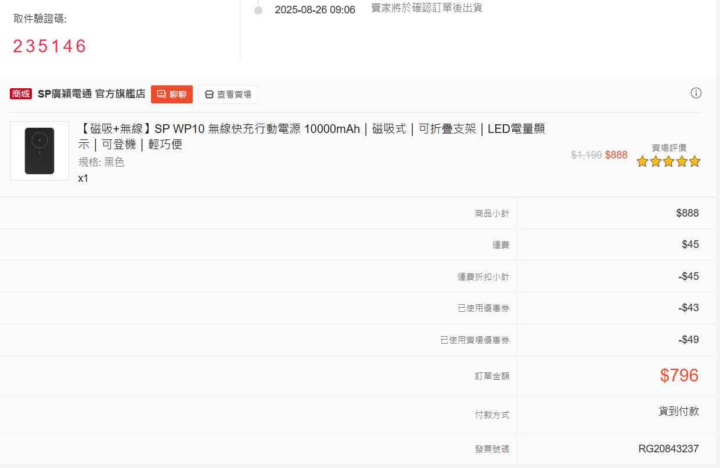The image size is (720, 468).
Task: Click the discounted $888 product price
Action: 616,155
